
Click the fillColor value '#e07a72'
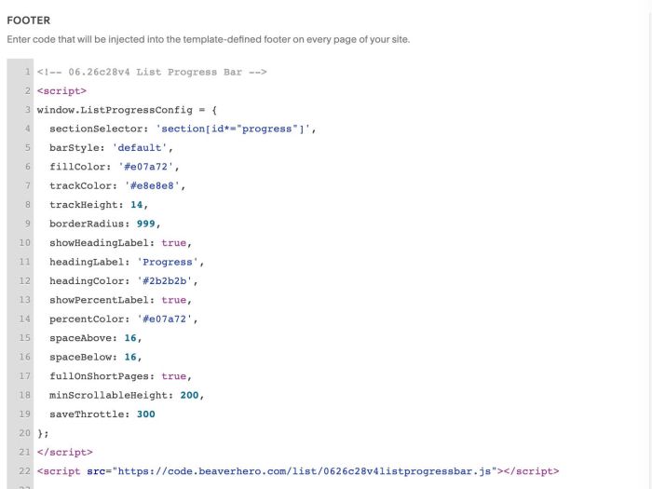(x=148, y=167)
